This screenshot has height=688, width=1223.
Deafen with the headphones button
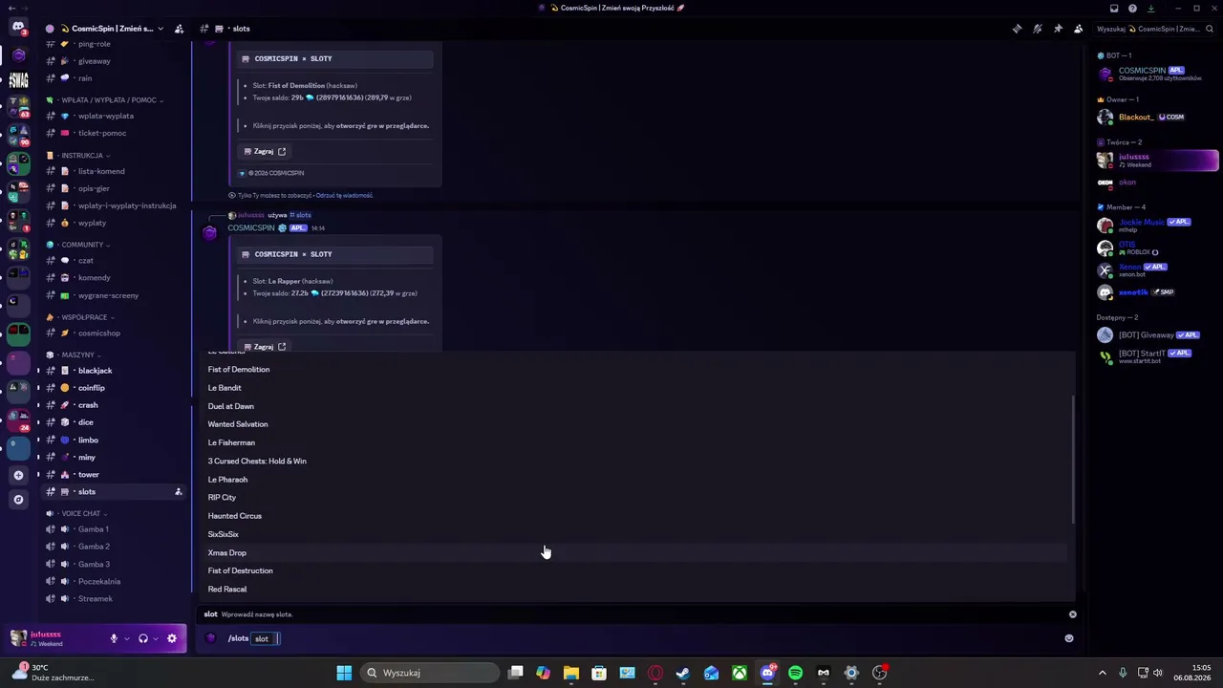[x=143, y=638]
